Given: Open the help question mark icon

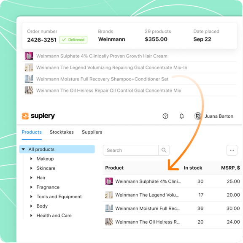Looking at the screenshot, I should [x=165, y=116].
